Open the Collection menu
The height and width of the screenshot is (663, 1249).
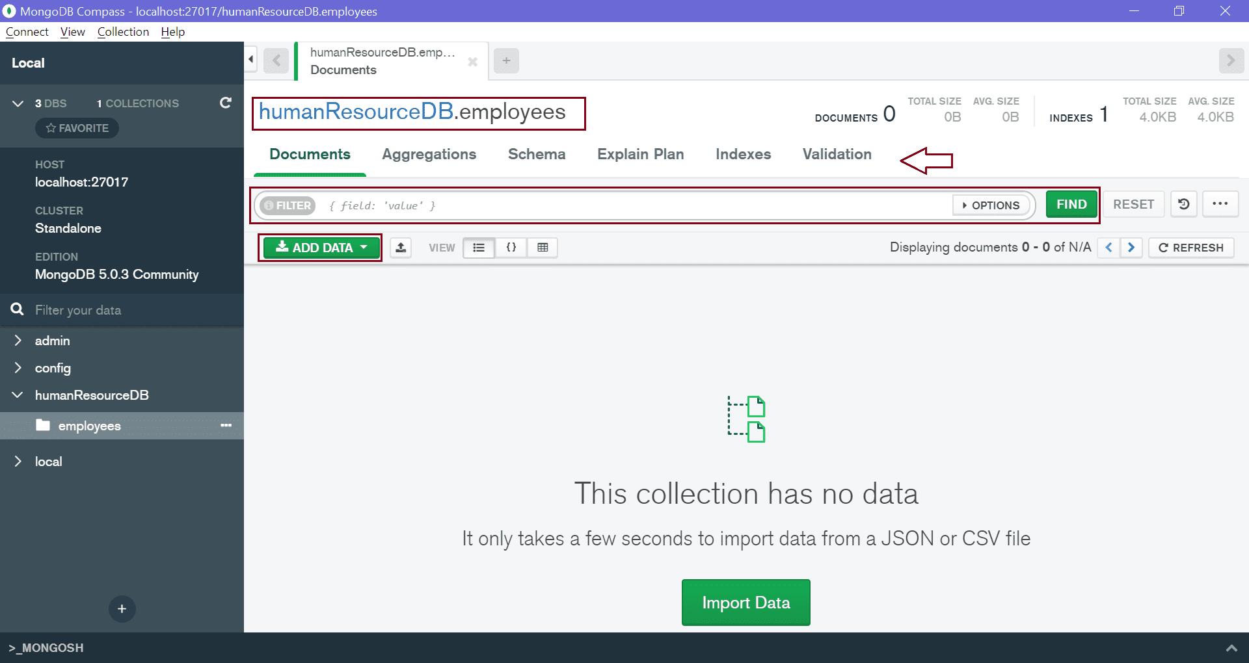pos(123,31)
